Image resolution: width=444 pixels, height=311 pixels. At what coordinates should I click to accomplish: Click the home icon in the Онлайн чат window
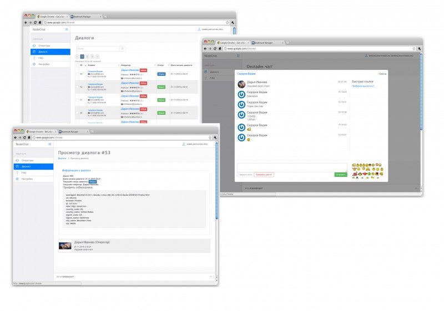click(x=220, y=49)
